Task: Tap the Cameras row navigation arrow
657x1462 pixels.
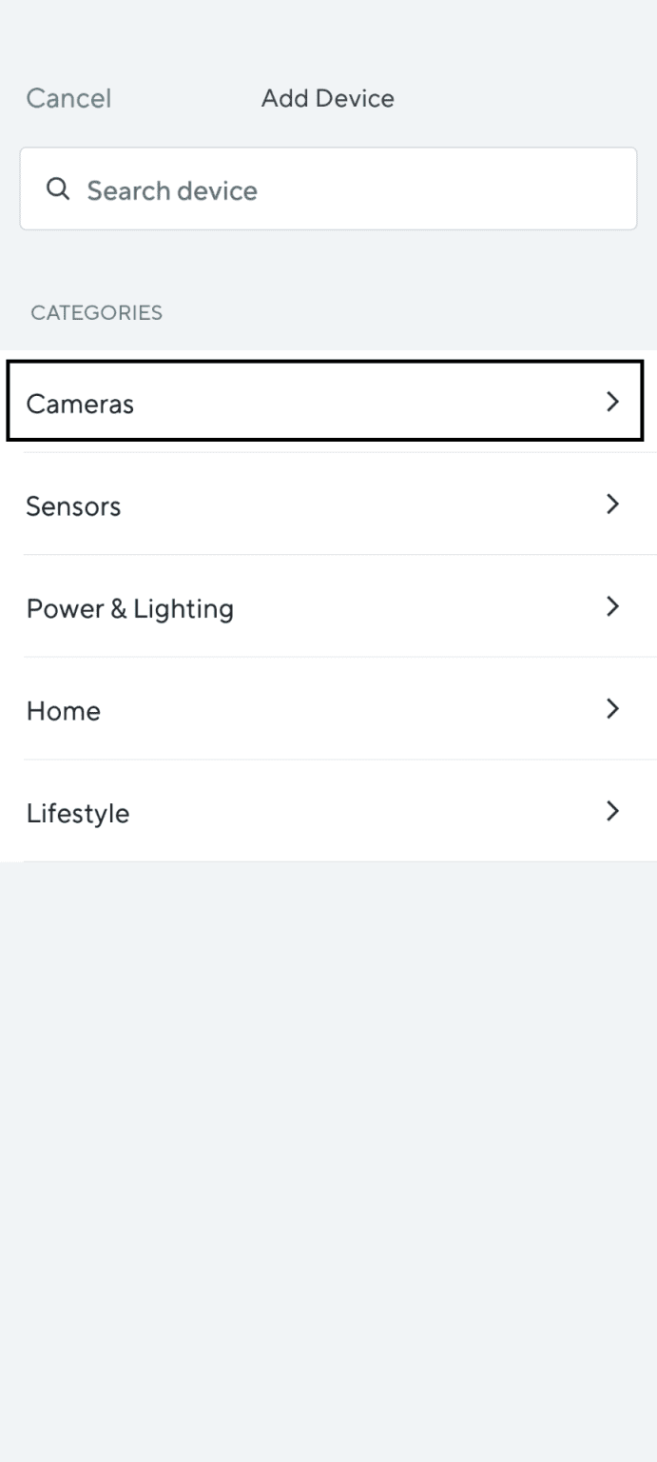Action: click(x=613, y=402)
